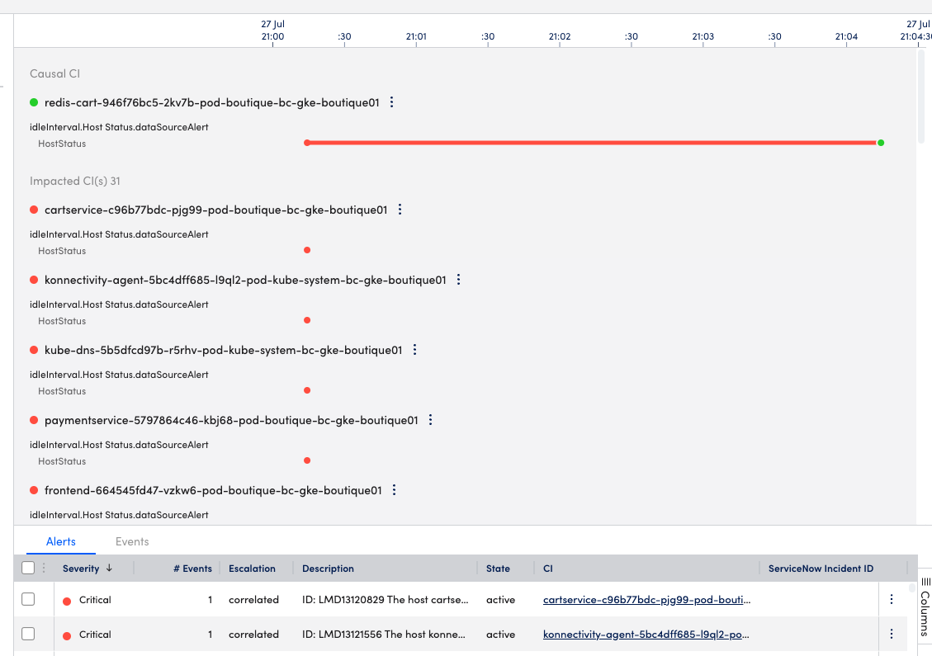Open kebab menu for paymentservice CI

coord(431,419)
